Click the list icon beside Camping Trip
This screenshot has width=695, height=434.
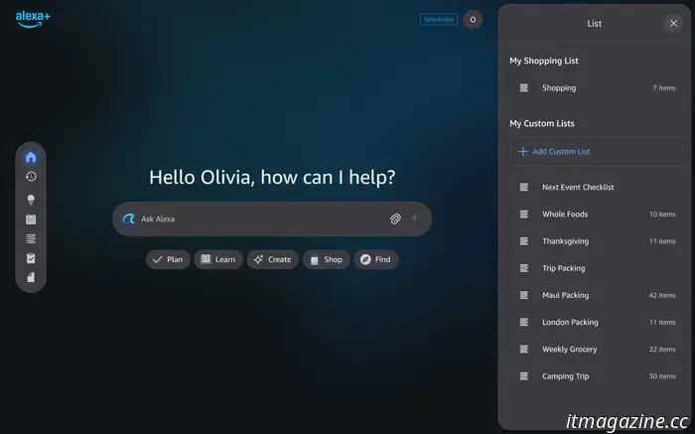[x=524, y=376]
